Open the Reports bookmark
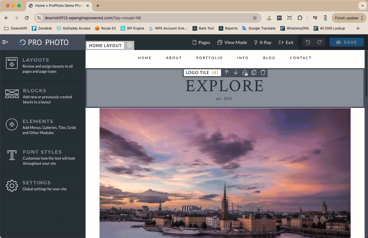Viewport: 368px width, 238px height. [x=228, y=28]
